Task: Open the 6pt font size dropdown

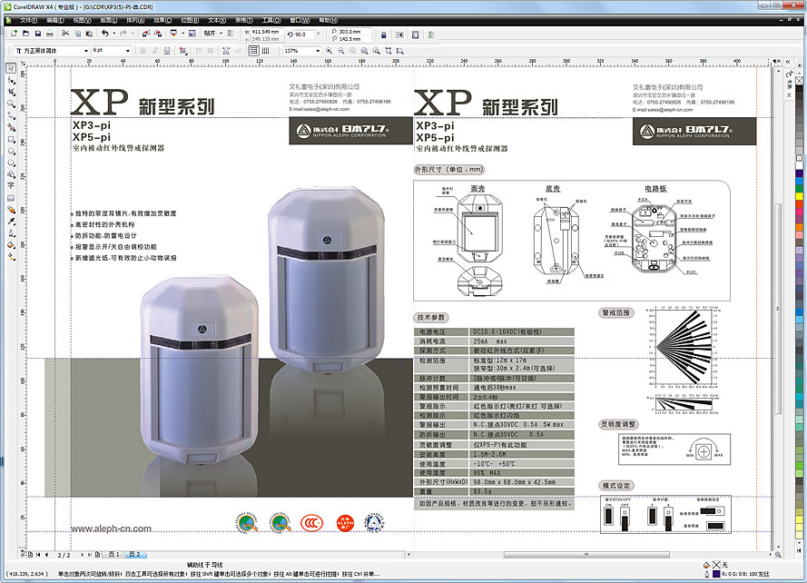Action: pyautogui.click(x=128, y=52)
